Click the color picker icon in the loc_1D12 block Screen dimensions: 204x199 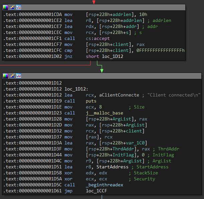click(5, 76)
